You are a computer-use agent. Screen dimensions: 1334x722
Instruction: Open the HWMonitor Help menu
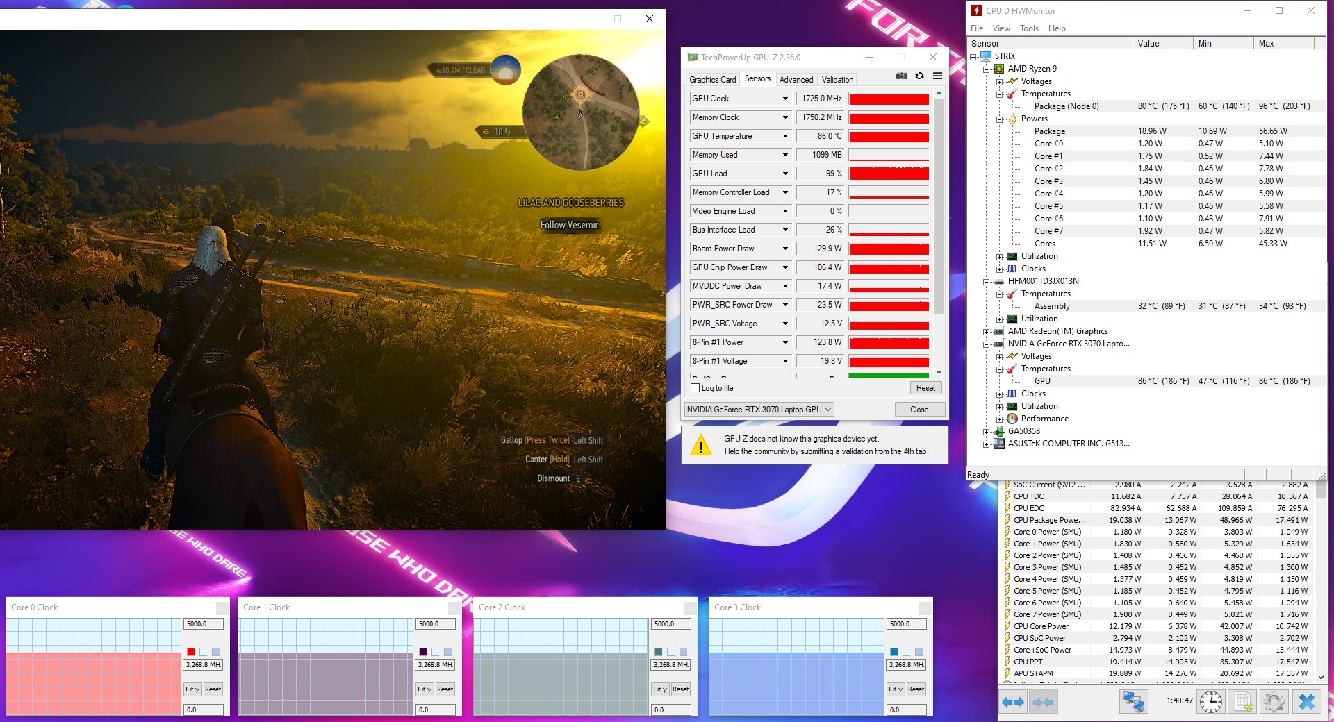point(1057,28)
